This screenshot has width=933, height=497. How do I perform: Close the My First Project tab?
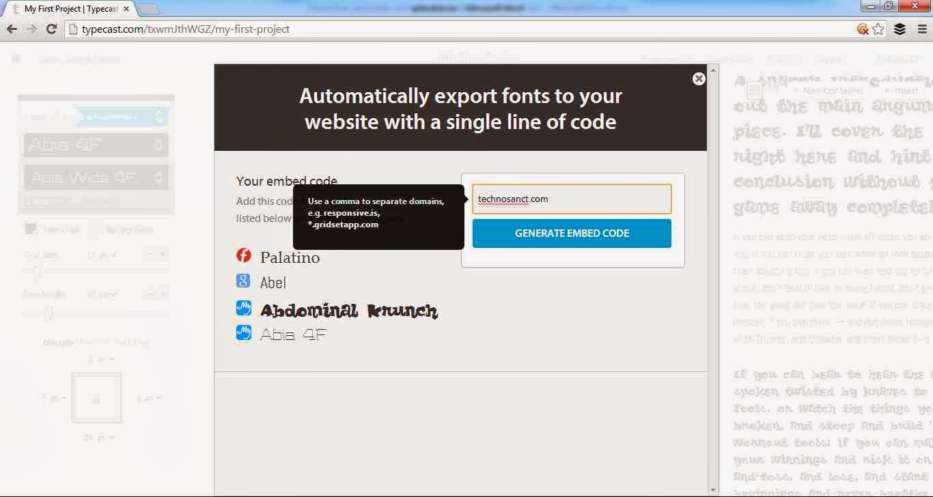(x=126, y=9)
